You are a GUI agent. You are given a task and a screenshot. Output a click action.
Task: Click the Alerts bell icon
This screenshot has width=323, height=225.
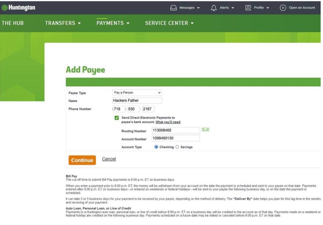tap(214, 8)
